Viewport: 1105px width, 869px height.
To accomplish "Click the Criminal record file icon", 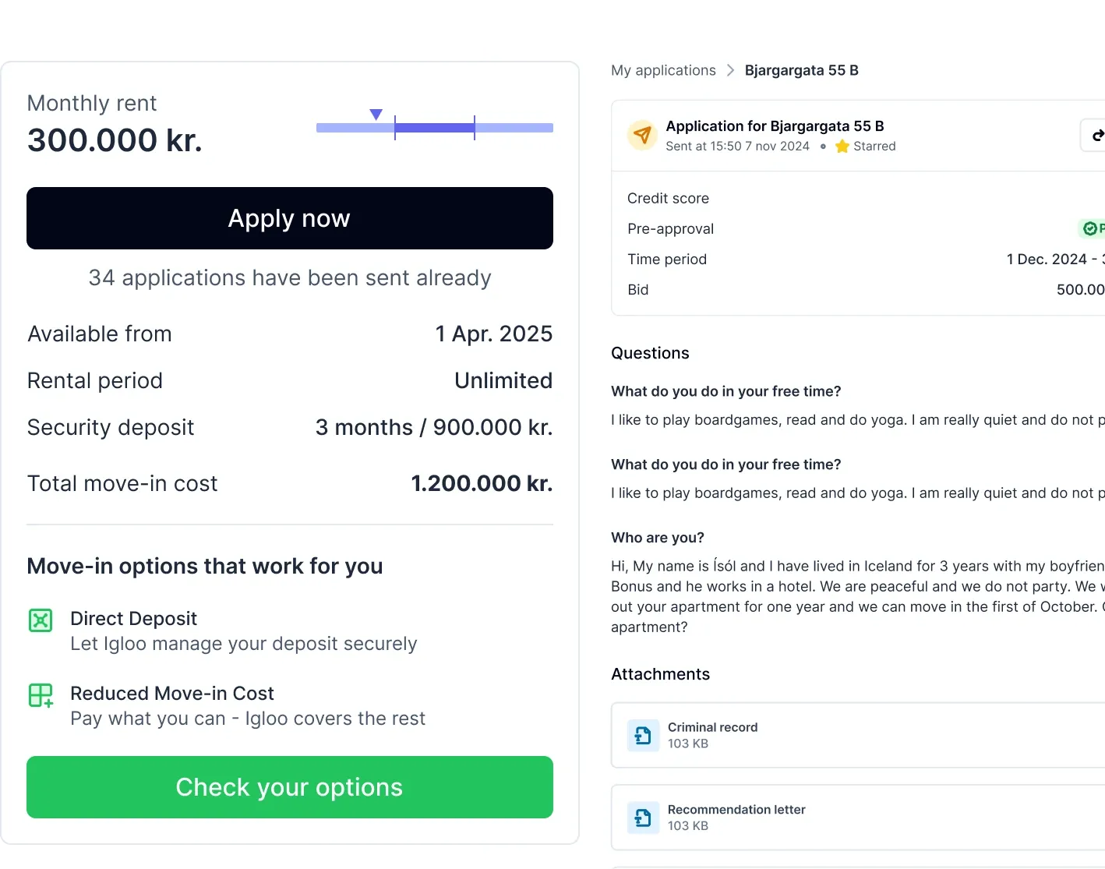I will 643,735.
